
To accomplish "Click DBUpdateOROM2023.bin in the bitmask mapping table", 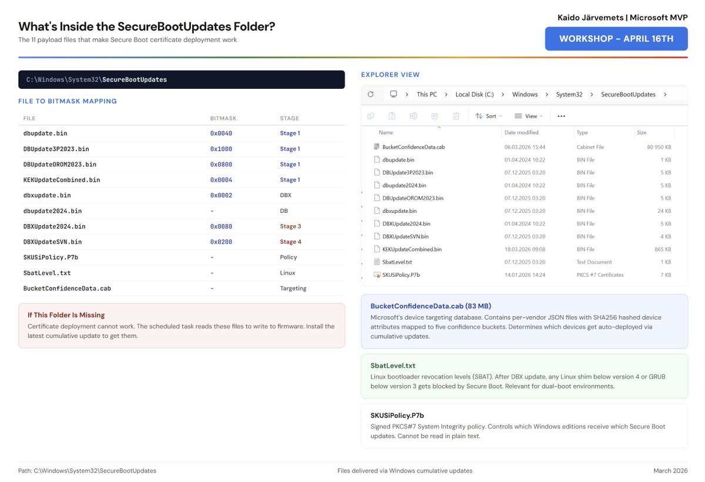I will [x=60, y=165].
